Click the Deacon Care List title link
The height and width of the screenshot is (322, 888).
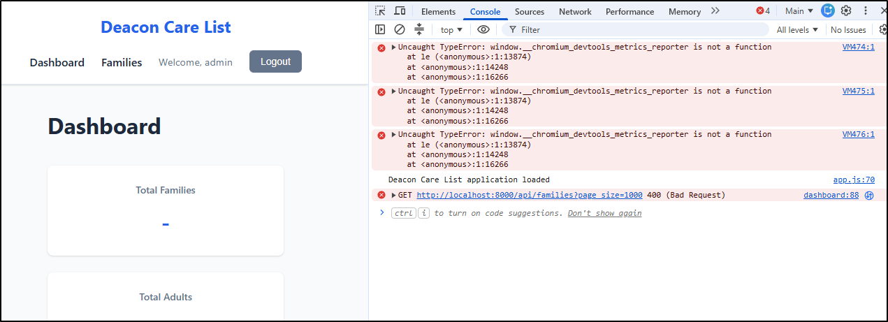(x=166, y=27)
